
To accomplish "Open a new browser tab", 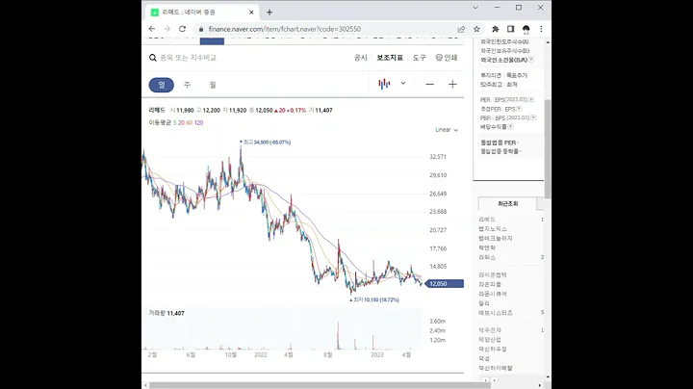I will [269, 13].
